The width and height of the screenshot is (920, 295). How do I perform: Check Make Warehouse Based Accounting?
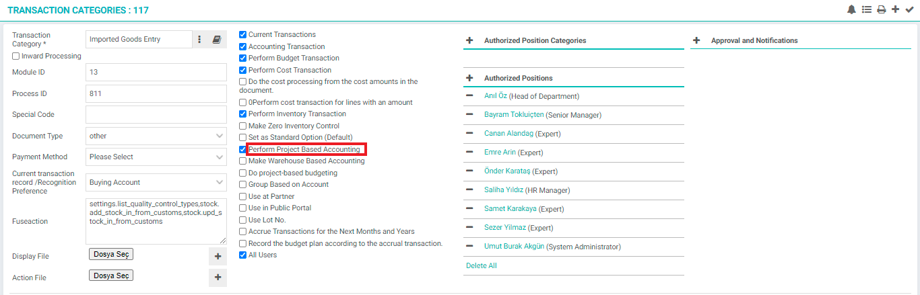[x=243, y=161]
